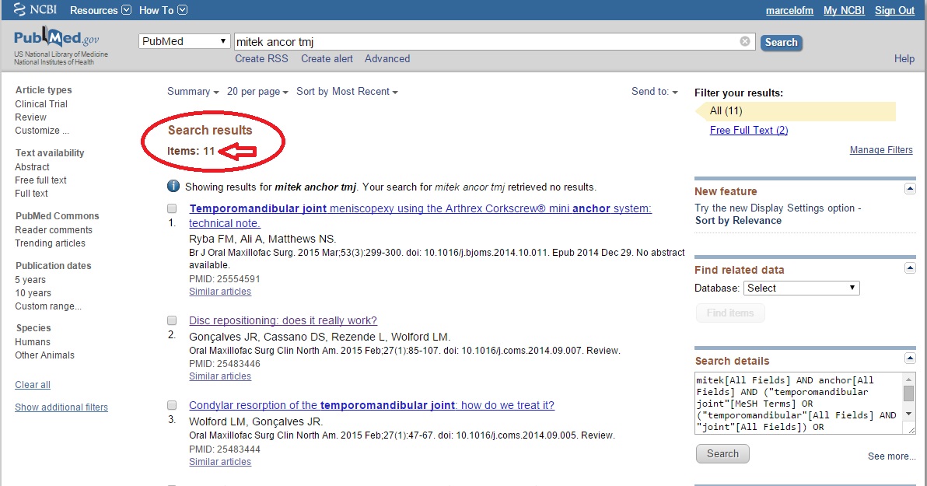This screenshot has height=486, width=927.
Task: Open Manage Filters
Action: 881,150
